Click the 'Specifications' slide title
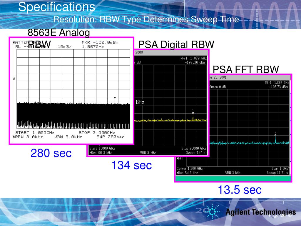 pos(57,7)
